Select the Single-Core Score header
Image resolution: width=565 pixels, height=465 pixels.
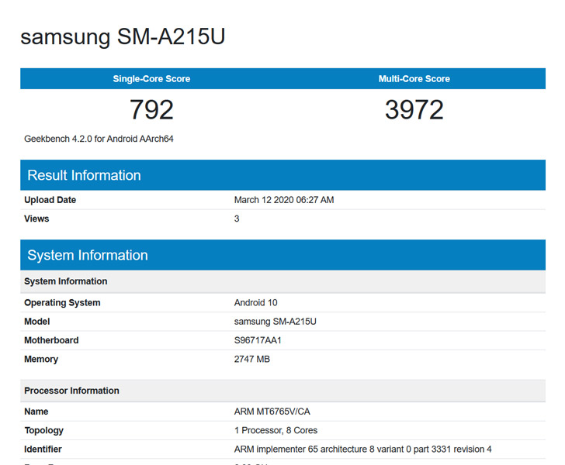(x=151, y=79)
